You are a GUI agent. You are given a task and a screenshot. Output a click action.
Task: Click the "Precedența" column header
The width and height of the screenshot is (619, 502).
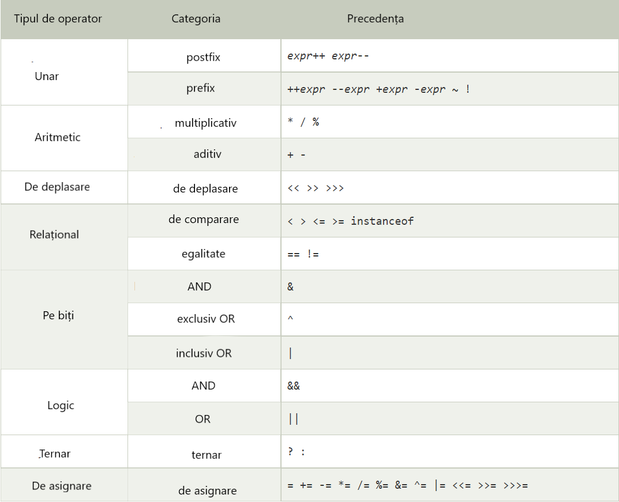click(375, 19)
